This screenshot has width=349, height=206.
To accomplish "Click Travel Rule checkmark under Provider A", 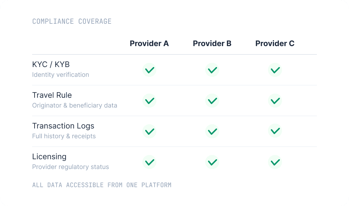I will (149, 101).
